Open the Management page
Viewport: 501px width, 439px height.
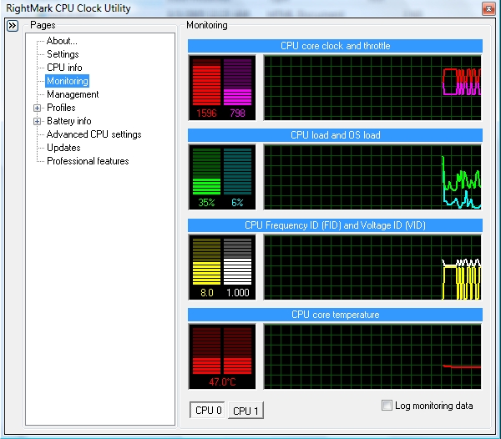pos(73,94)
